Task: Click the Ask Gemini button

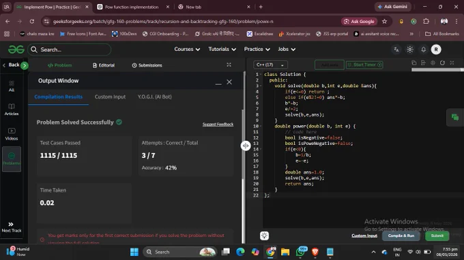Action: 392,7
